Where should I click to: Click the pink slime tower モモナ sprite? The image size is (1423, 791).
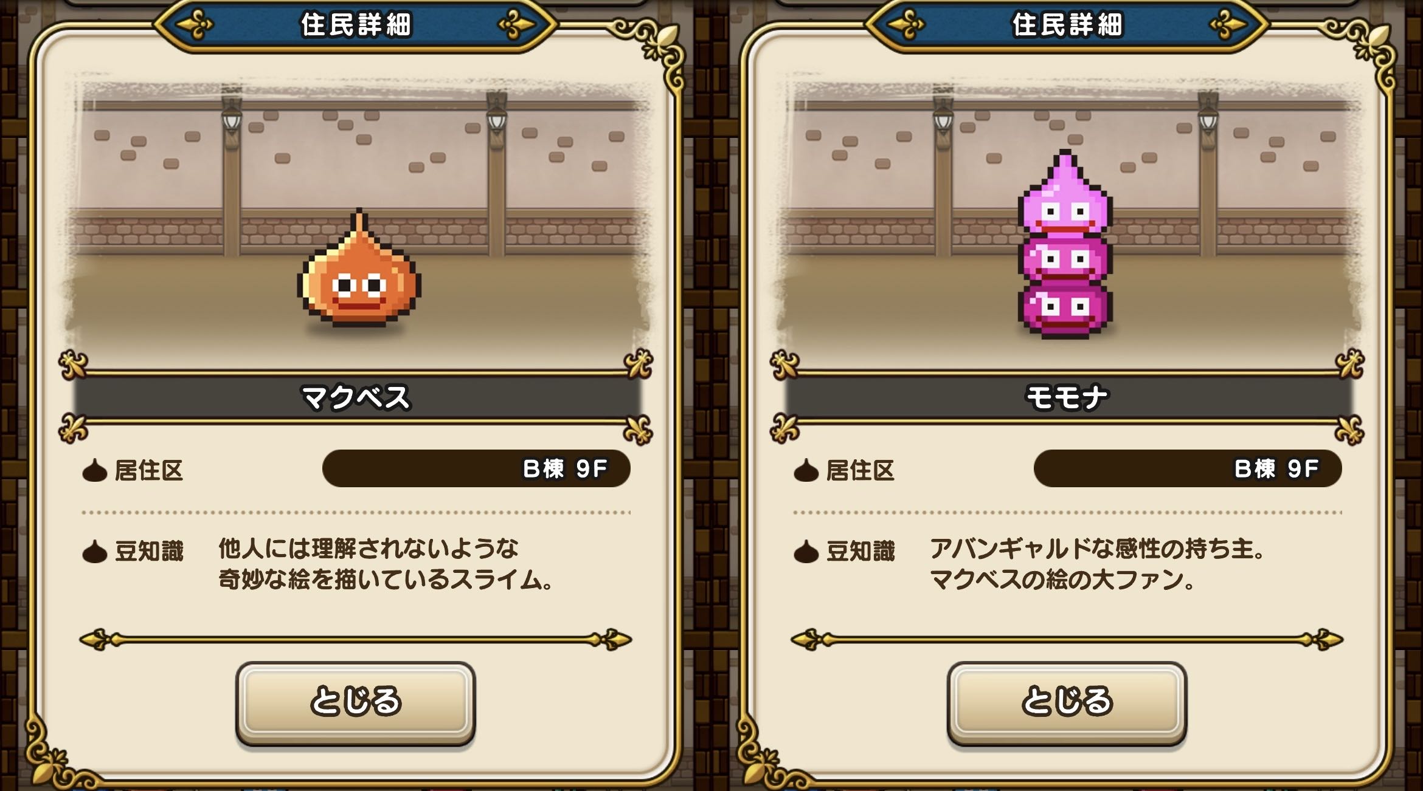click(1065, 243)
